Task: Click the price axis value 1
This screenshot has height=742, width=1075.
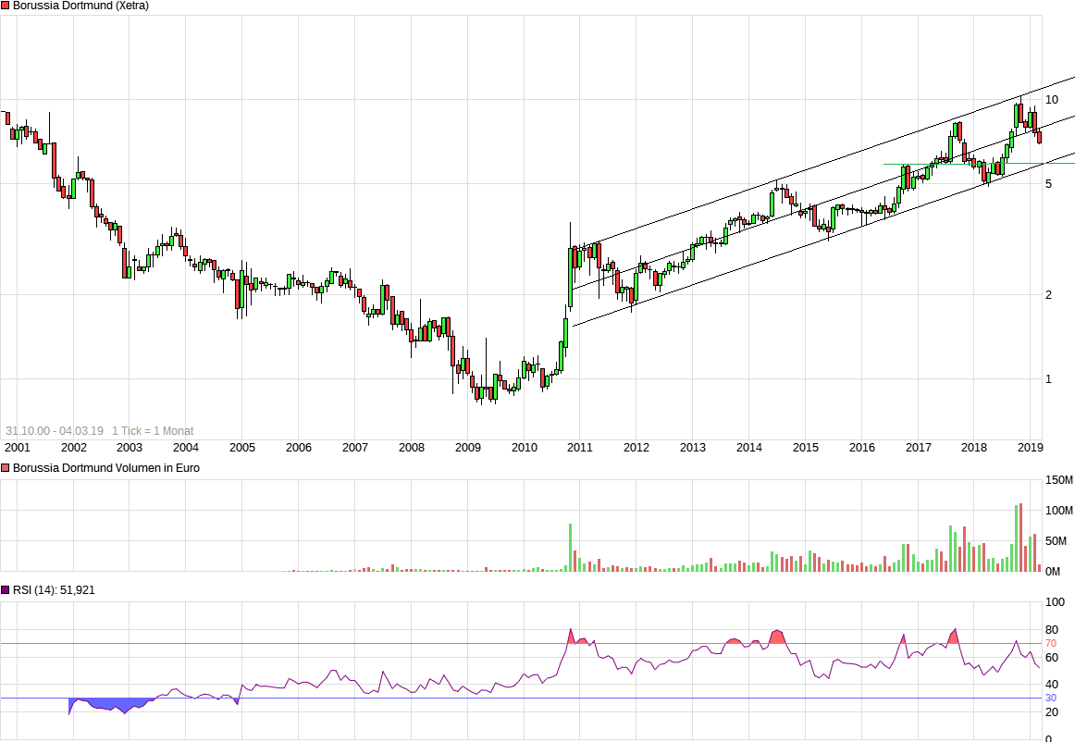Action: coord(1049,379)
